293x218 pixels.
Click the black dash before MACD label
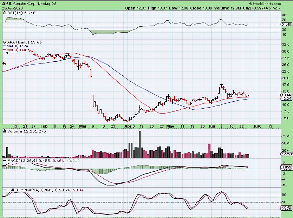point(5,161)
